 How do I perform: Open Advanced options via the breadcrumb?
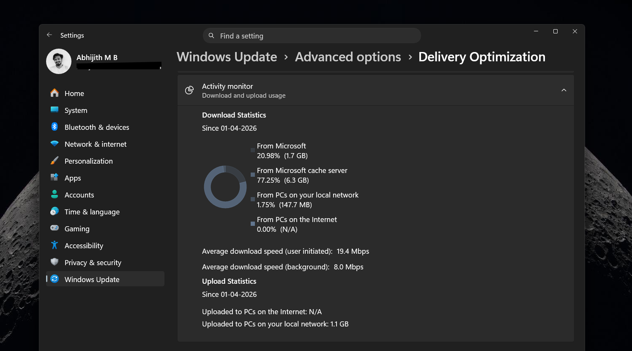[x=348, y=57]
